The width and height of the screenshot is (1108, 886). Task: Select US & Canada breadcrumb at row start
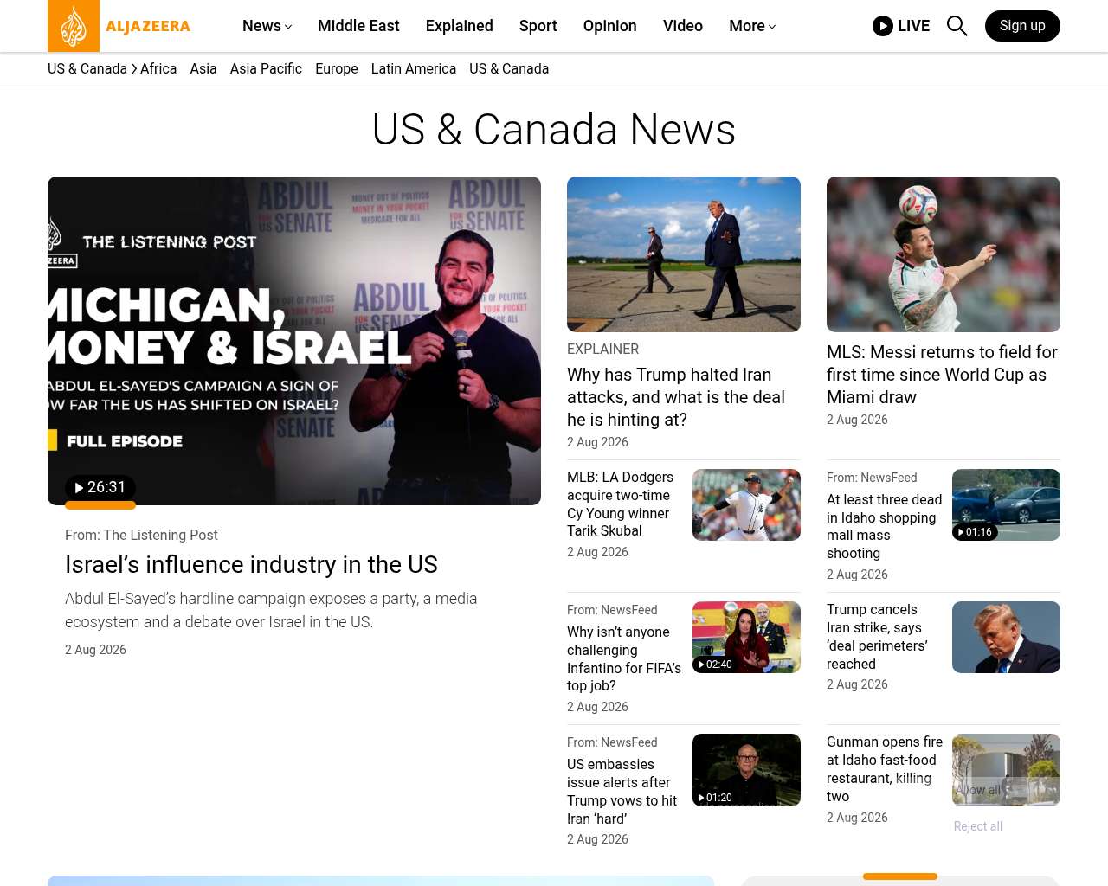[87, 68]
